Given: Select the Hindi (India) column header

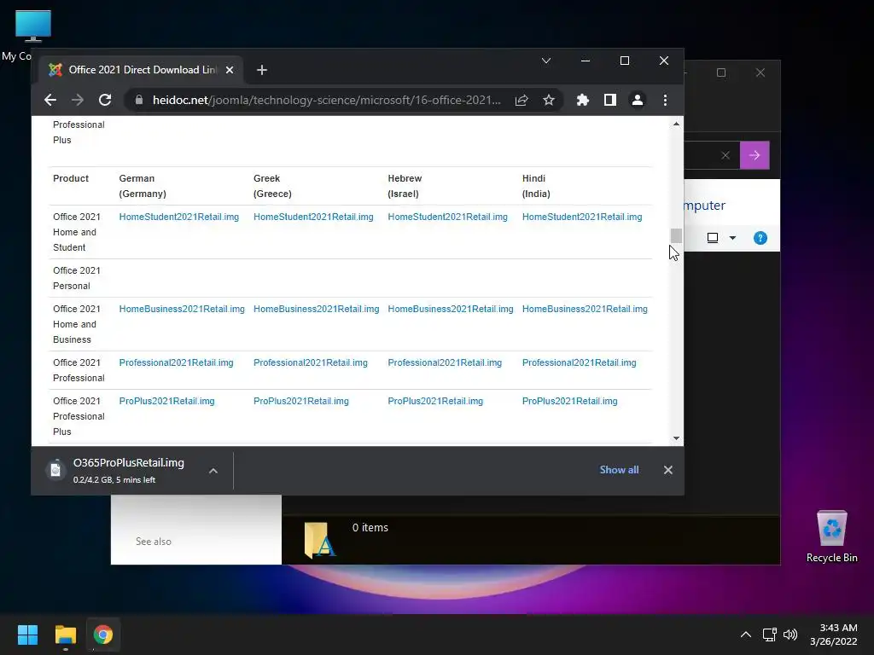Looking at the screenshot, I should pyautogui.click(x=536, y=186).
